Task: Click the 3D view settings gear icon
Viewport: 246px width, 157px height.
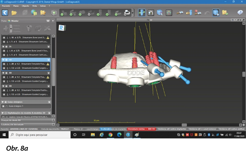Action: click(x=244, y=125)
